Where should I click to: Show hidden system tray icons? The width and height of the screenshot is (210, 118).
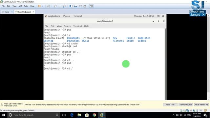coord(174,115)
